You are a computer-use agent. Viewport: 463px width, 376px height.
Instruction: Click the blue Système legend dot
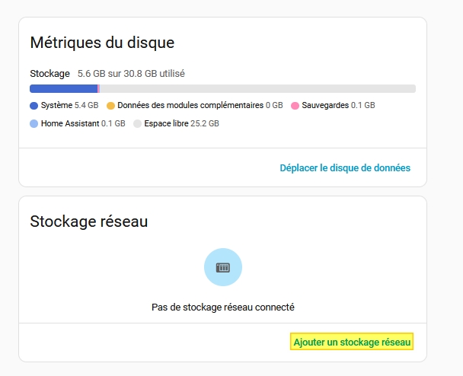[x=34, y=105]
